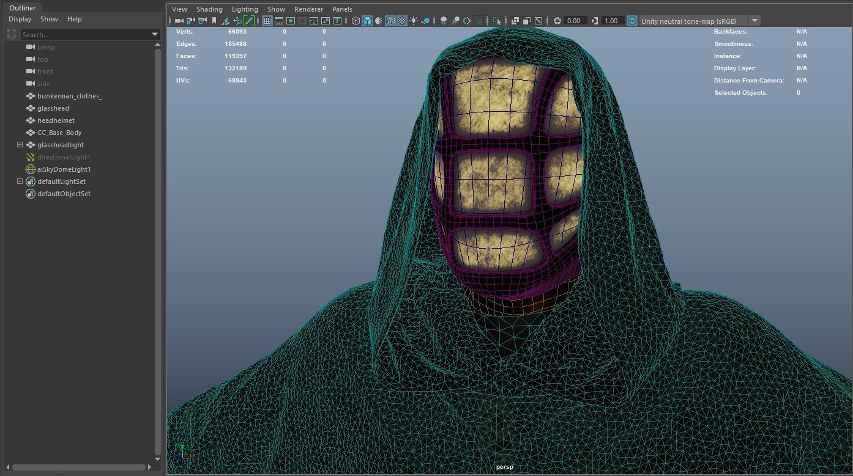The height and width of the screenshot is (476, 853).
Task: Click the Shadows icon
Action: click(425, 21)
